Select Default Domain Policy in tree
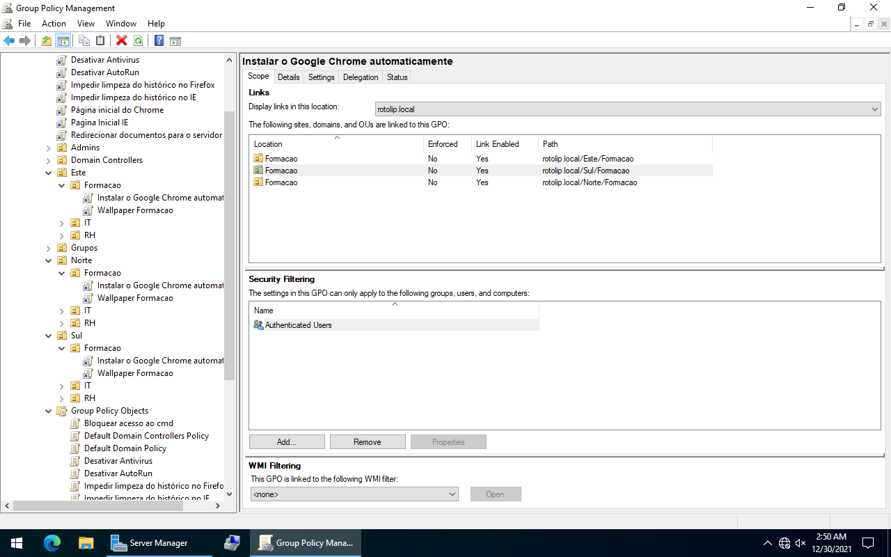Image resolution: width=891 pixels, height=557 pixels. point(125,448)
